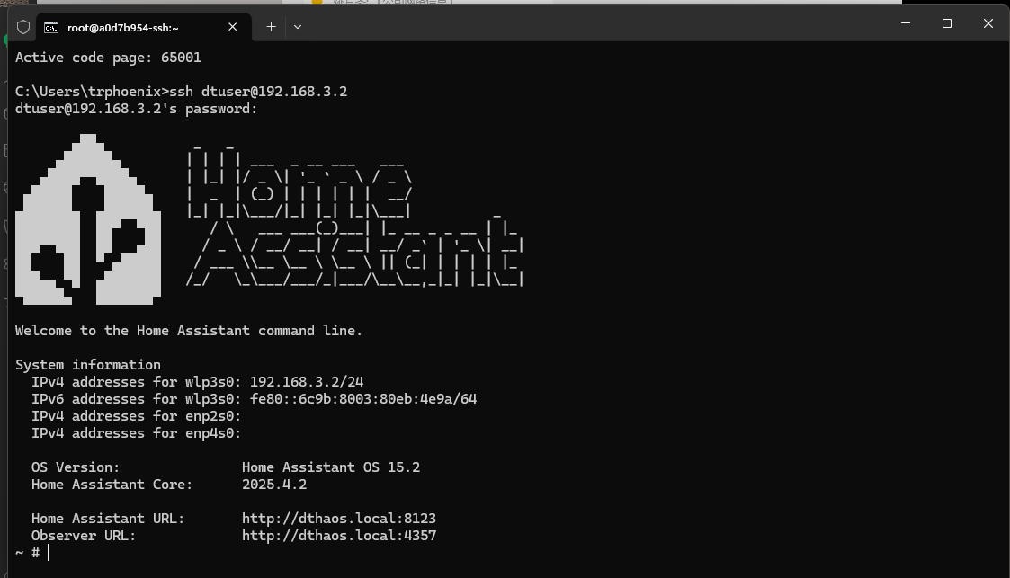Select the root@a0d7b954-ssh tab
The image size is (1010, 578).
point(126,27)
